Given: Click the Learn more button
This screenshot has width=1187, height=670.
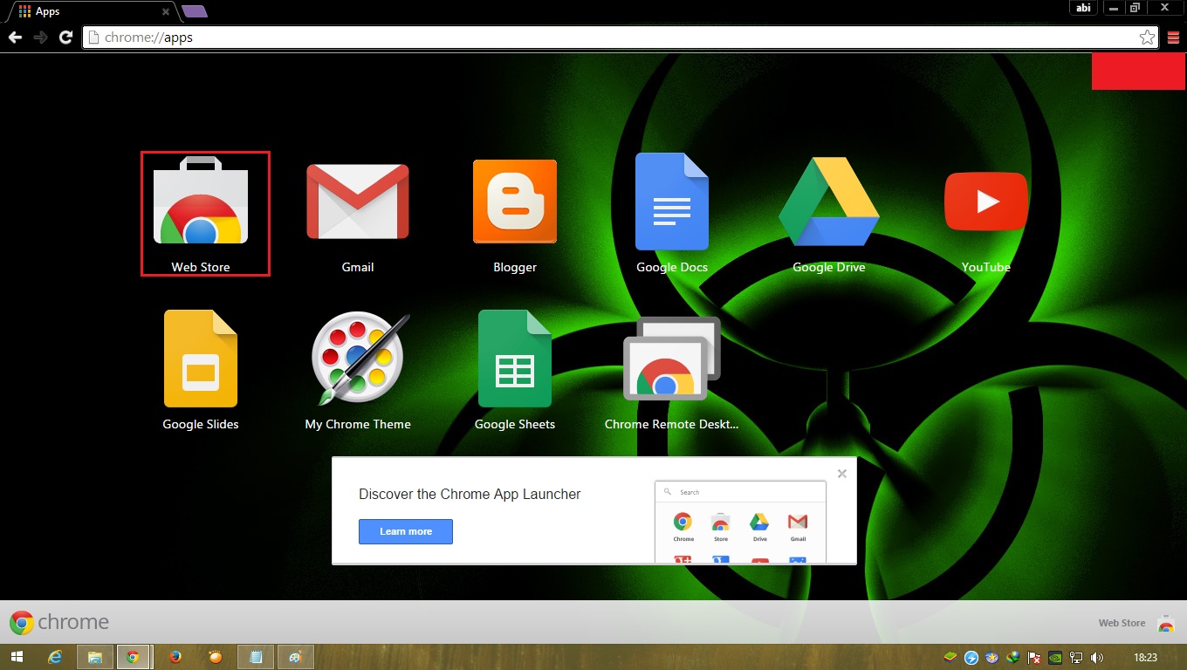Looking at the screenshot, I should (406, 531).
